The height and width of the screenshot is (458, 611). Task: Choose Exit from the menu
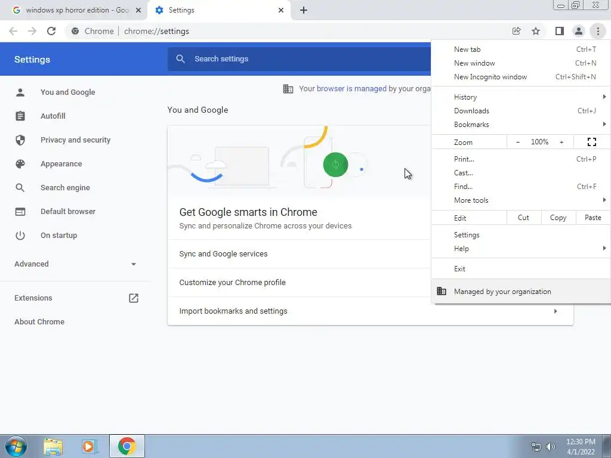(520, 269)
